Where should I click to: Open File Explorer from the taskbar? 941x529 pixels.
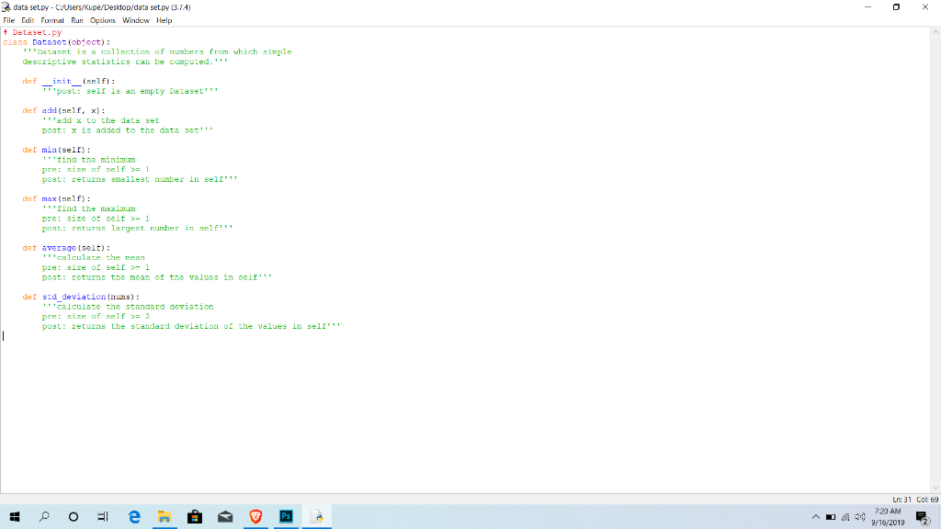[x=164, y=516]
